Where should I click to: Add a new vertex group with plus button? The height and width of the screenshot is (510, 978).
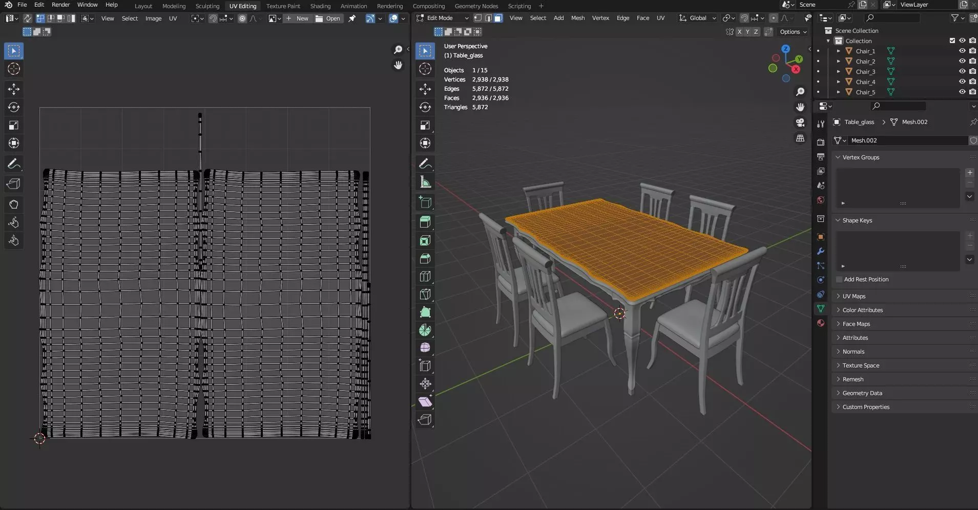(x=970, y=173)
